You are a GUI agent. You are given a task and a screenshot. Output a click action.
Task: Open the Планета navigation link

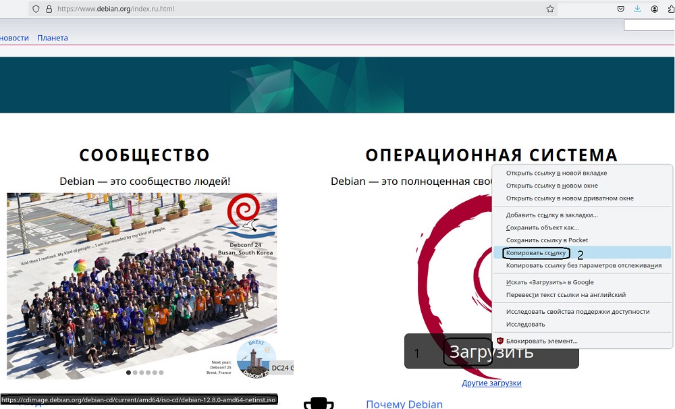click(x=53, y=38)
